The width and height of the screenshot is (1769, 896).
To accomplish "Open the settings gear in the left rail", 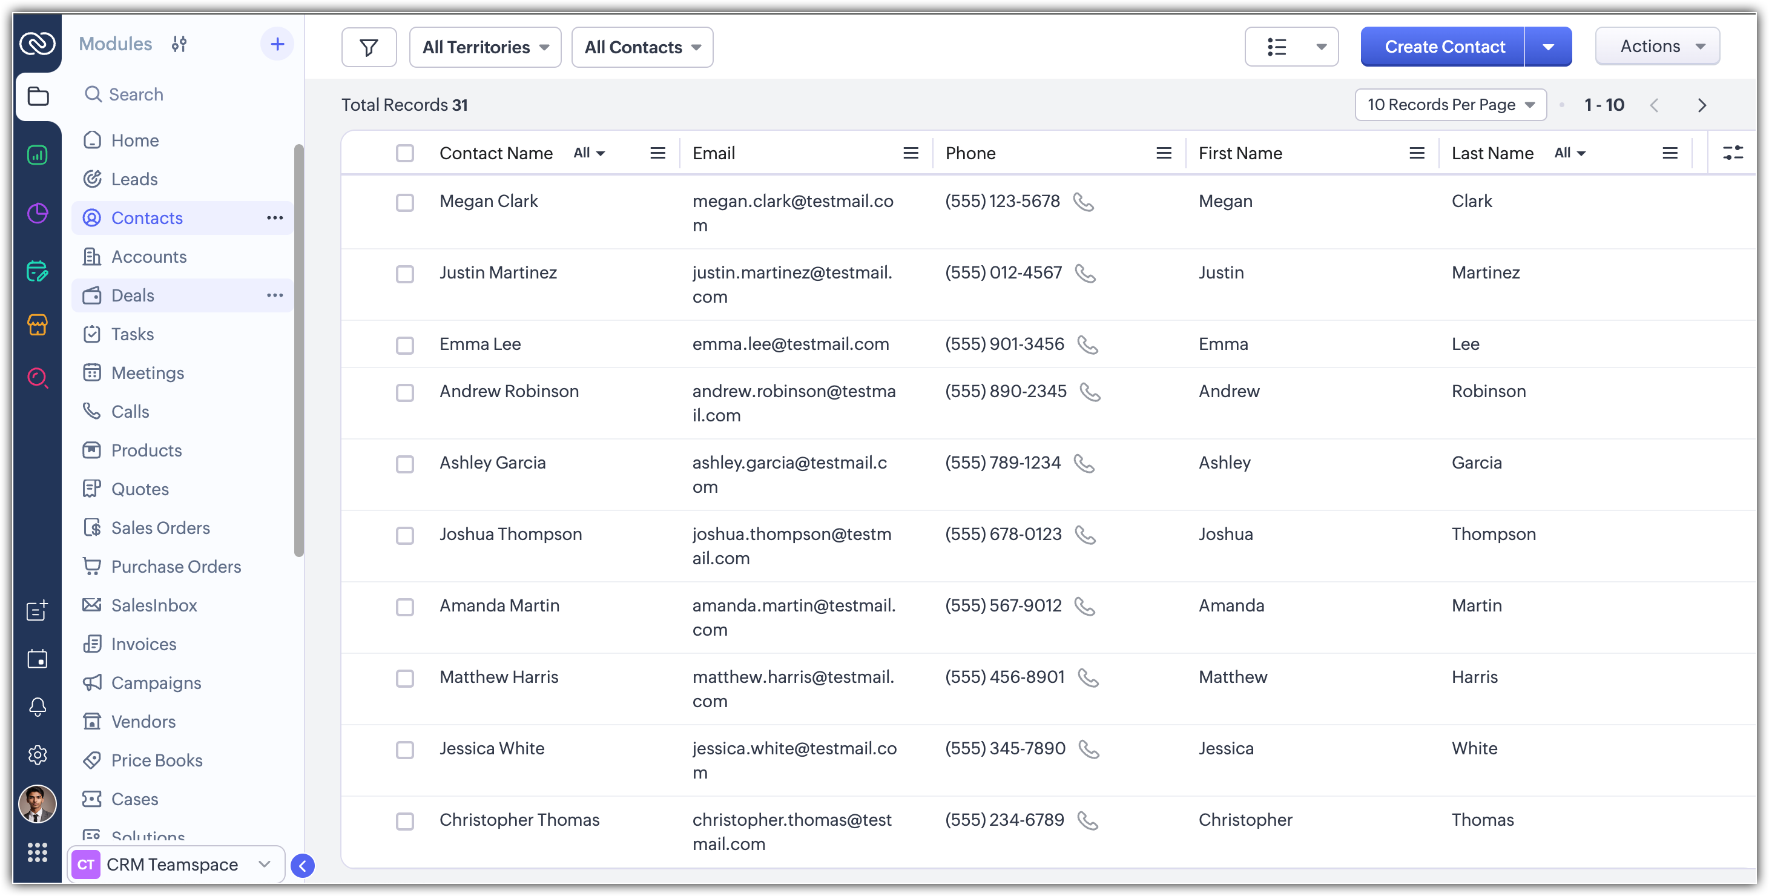I will click(x=37, y=754).
